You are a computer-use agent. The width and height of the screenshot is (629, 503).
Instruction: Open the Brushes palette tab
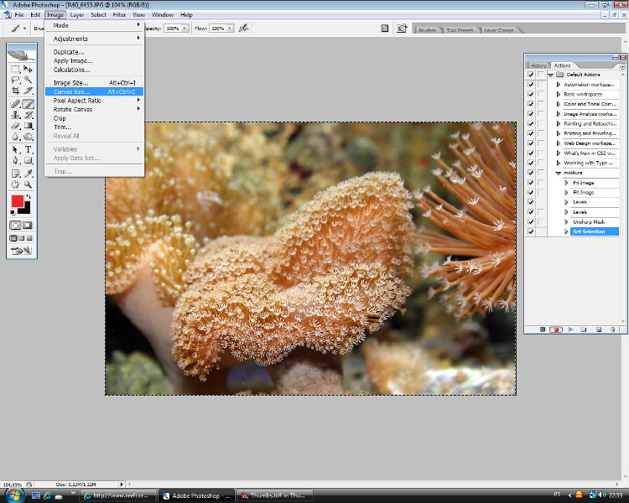[427, 29]
